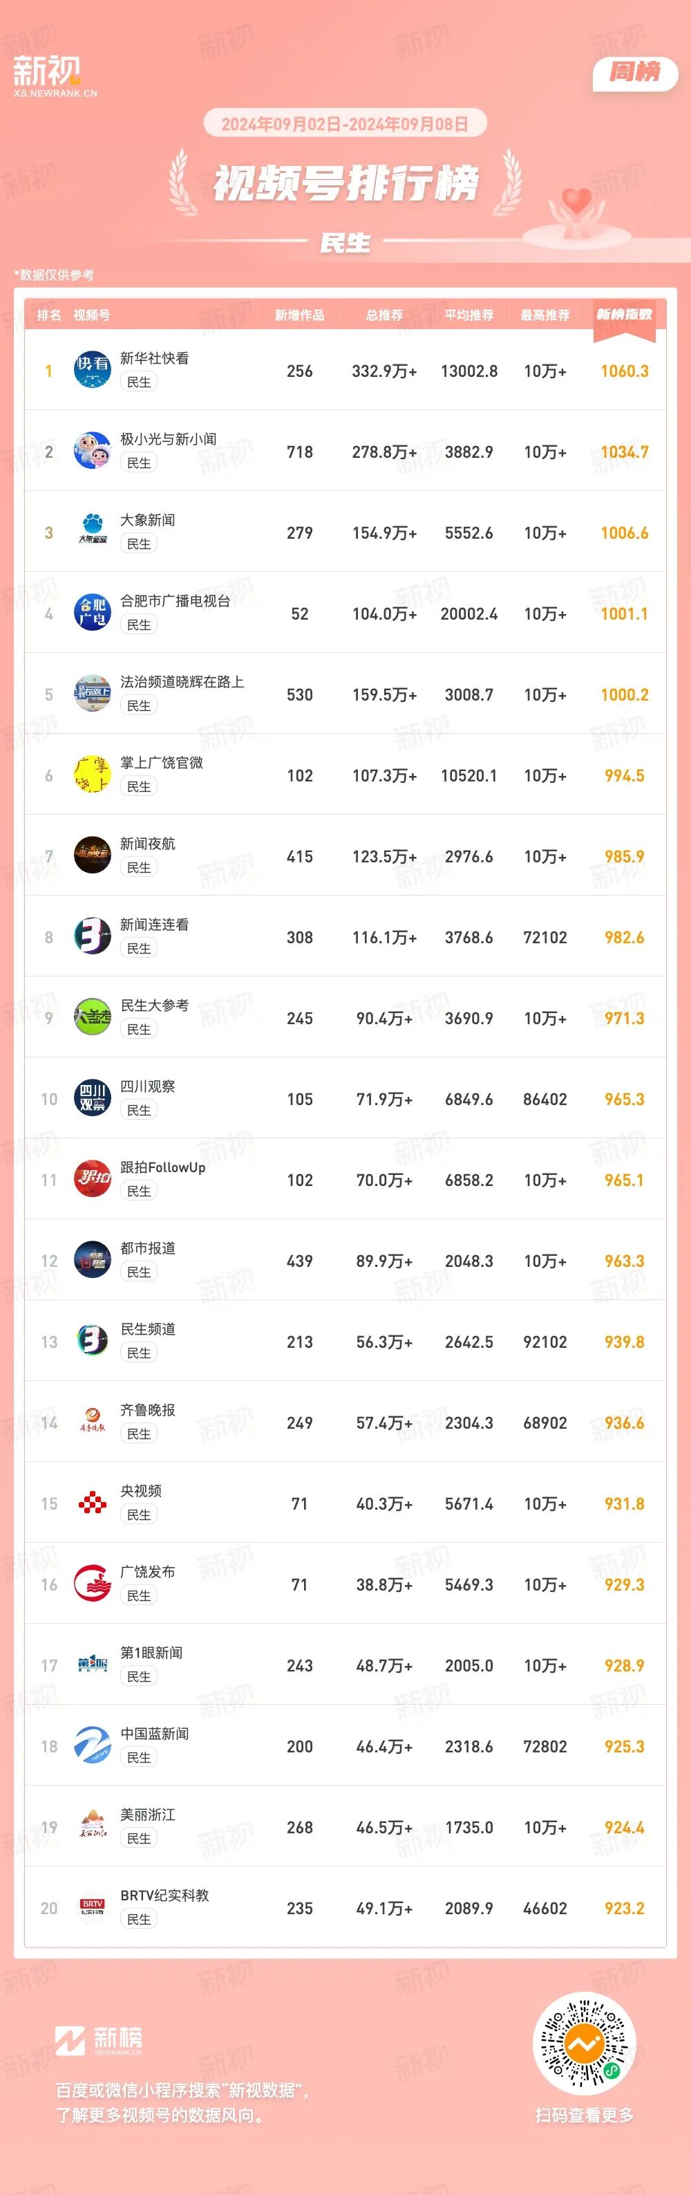Select the 中国蓝新闻 blue Z logo

pyautogui.click(x=92, y=1745)
